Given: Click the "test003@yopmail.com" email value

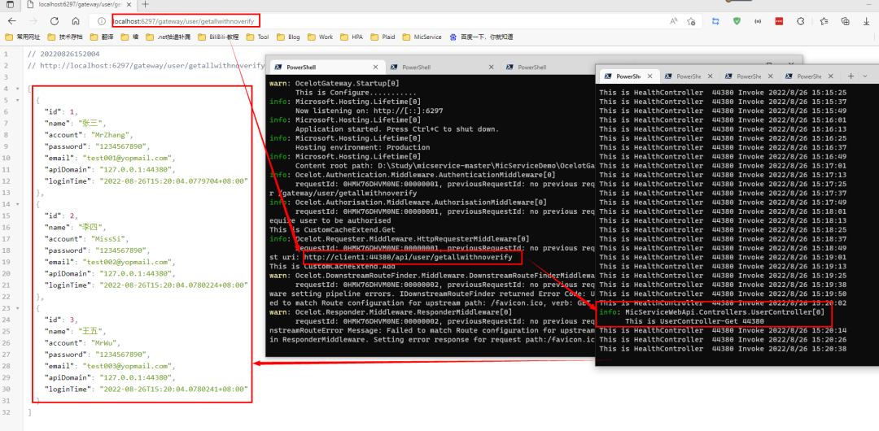Looking at the screenshot, I should point(129,366).
